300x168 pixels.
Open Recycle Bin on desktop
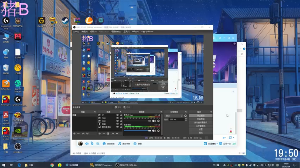point(6,70)
